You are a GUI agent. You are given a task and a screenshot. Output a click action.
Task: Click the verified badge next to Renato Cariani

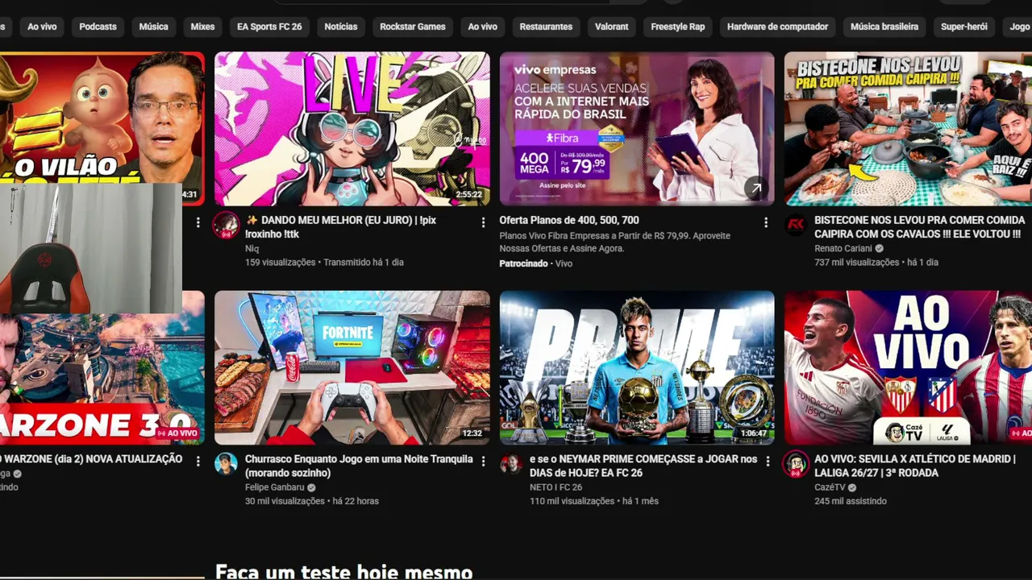pos(880,249)
